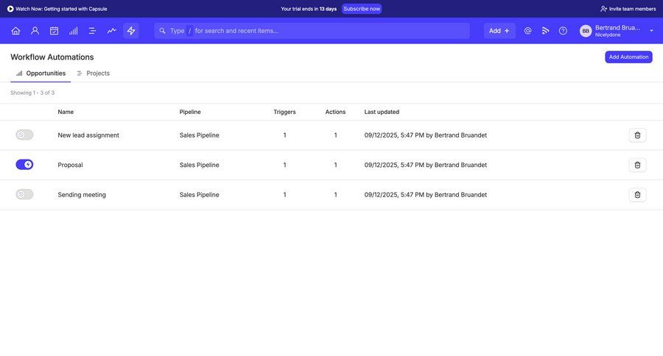Open the Calendar and tasks icon

54,31
